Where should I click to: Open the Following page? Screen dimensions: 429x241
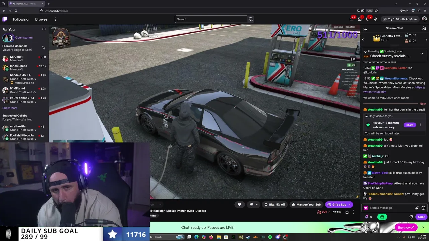(x=21, y=19)
